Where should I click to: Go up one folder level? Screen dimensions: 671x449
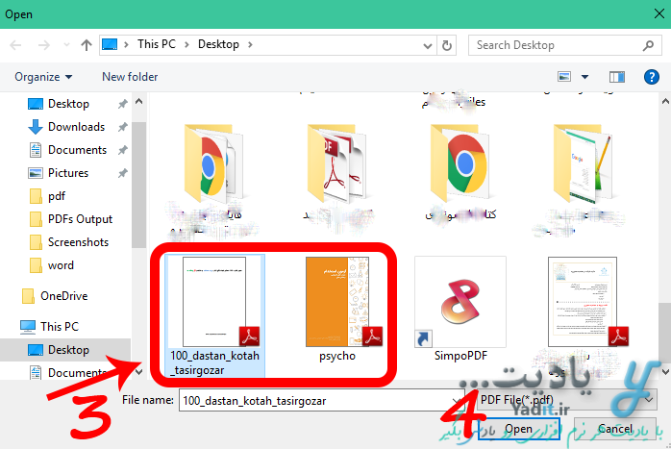pyautogui.click(x=87, y=45)
